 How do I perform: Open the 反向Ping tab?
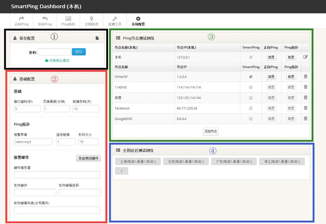point(45,21)
